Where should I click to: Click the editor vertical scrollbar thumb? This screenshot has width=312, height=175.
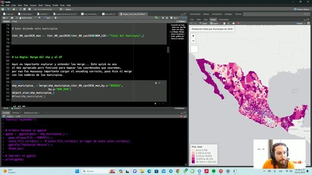tap(168, 50)
